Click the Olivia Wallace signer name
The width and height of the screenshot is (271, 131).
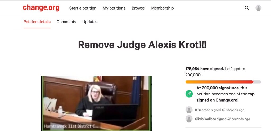pyautogui.click(x=205, y=119)
